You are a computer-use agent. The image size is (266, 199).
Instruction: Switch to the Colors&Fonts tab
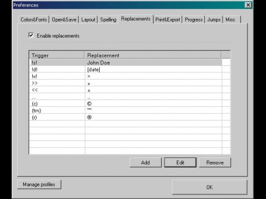coord(34,19)
